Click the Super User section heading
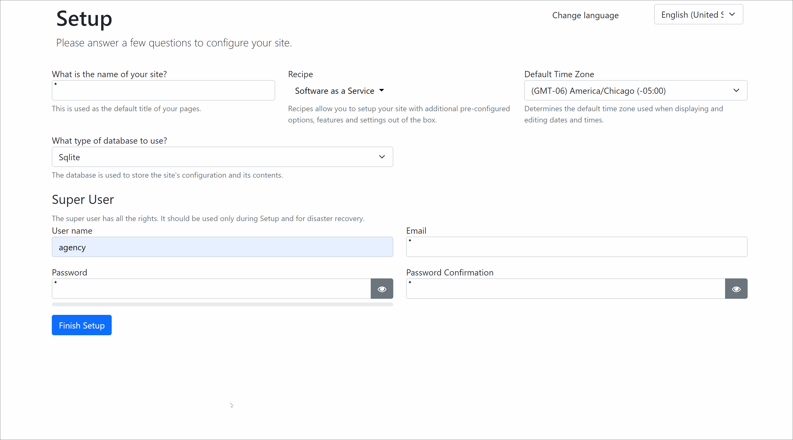 [83, 200]
